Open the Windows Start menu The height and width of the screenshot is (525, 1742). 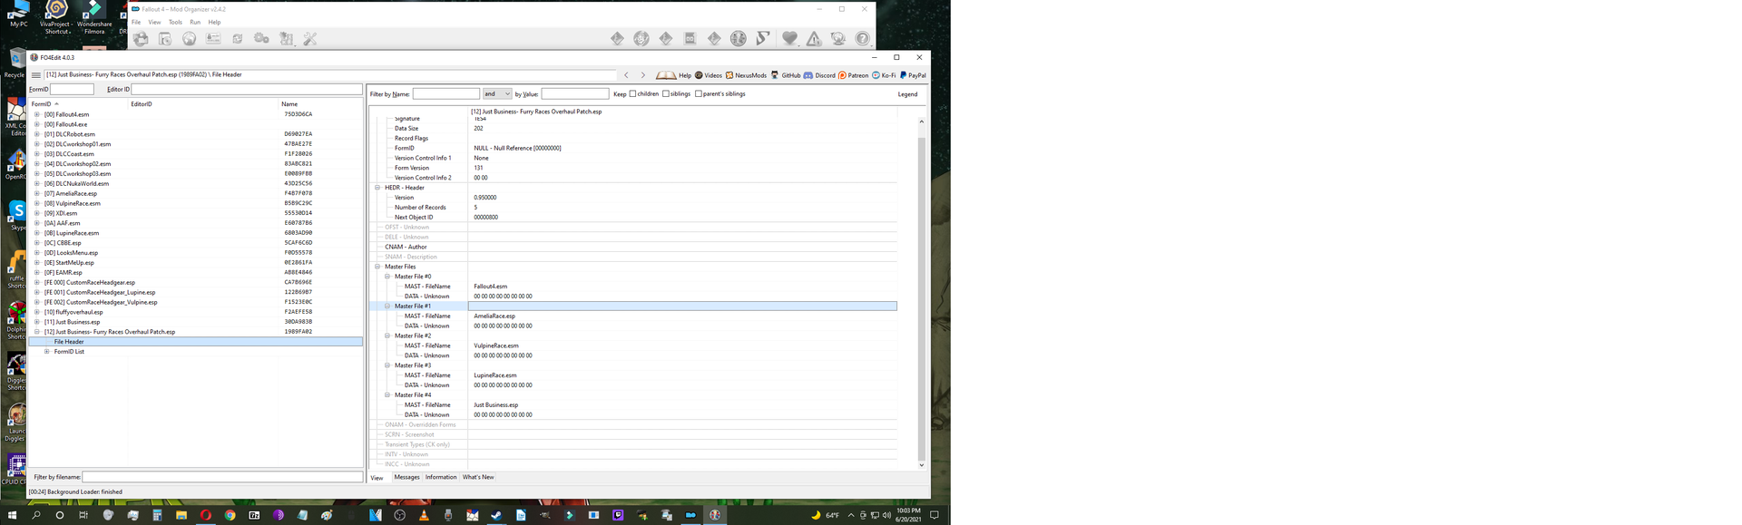click(12, 515)
